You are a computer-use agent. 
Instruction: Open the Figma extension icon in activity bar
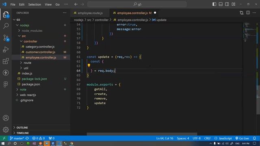[6, 84]
